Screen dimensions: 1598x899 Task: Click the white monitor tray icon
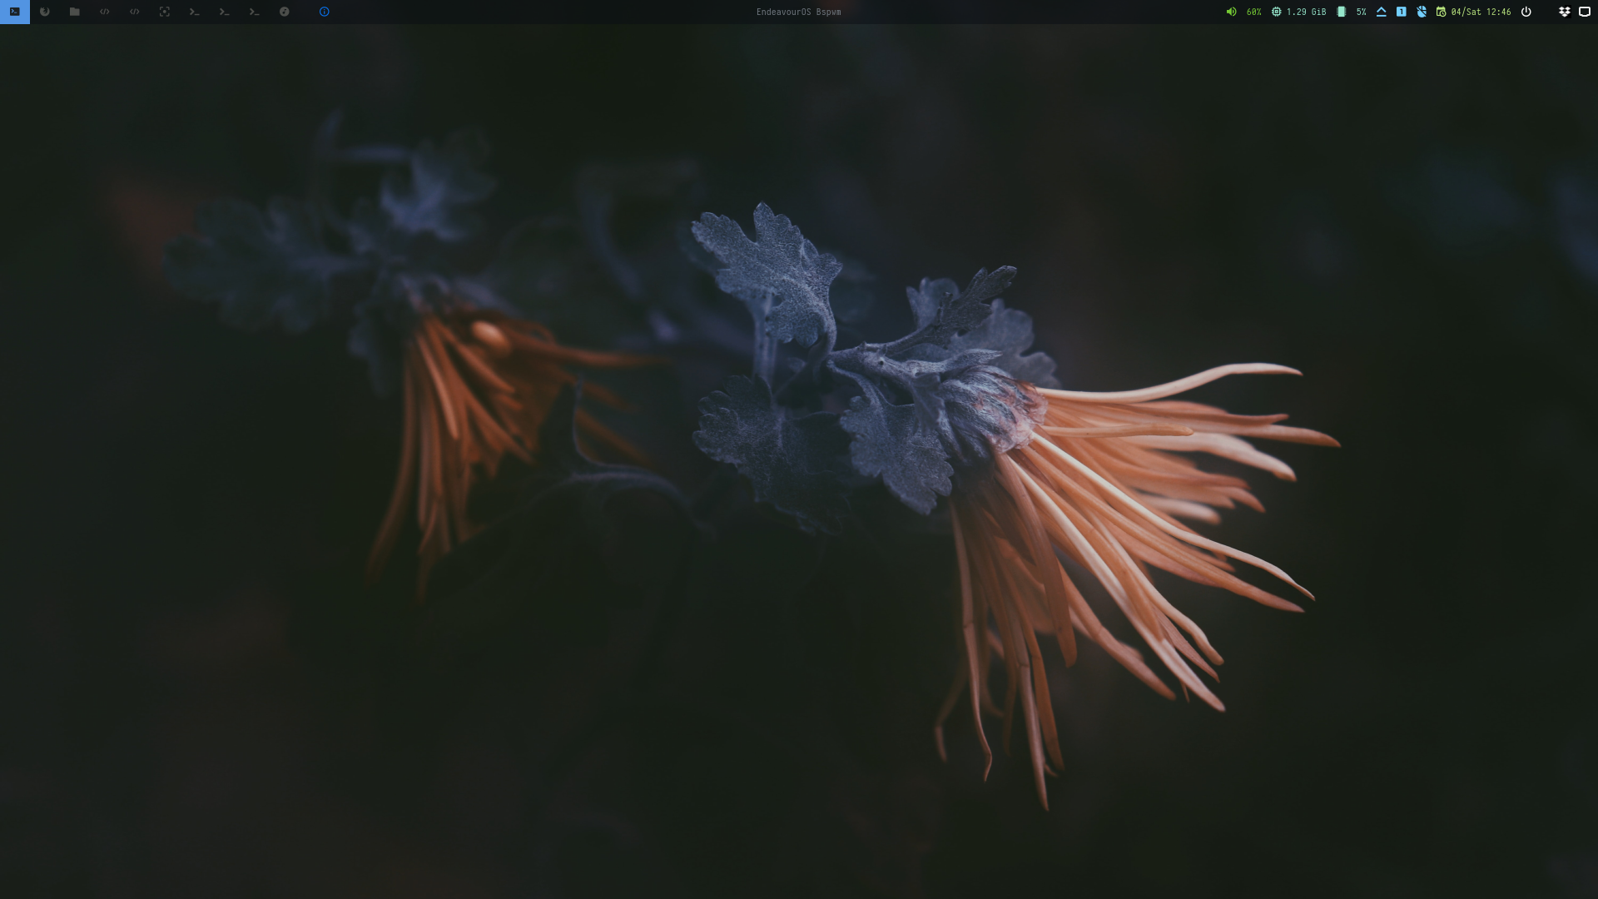1585,12
